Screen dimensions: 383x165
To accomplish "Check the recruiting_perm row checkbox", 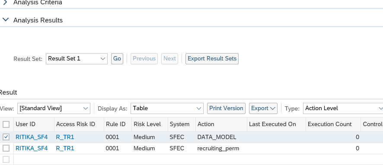I will point(6,148).
